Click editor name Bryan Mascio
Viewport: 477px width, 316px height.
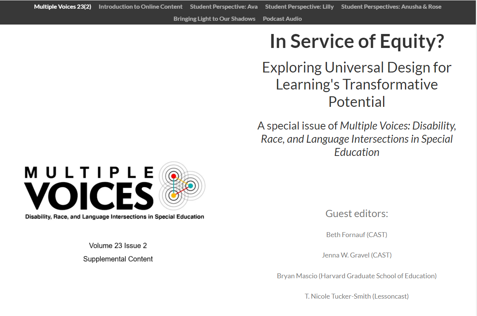357,276
